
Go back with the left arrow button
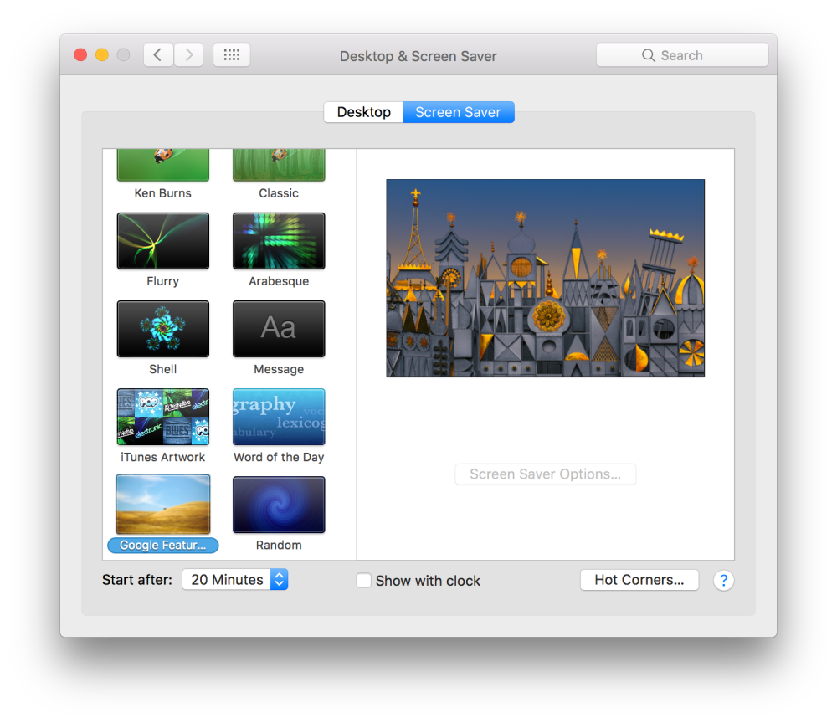[158, 55]
